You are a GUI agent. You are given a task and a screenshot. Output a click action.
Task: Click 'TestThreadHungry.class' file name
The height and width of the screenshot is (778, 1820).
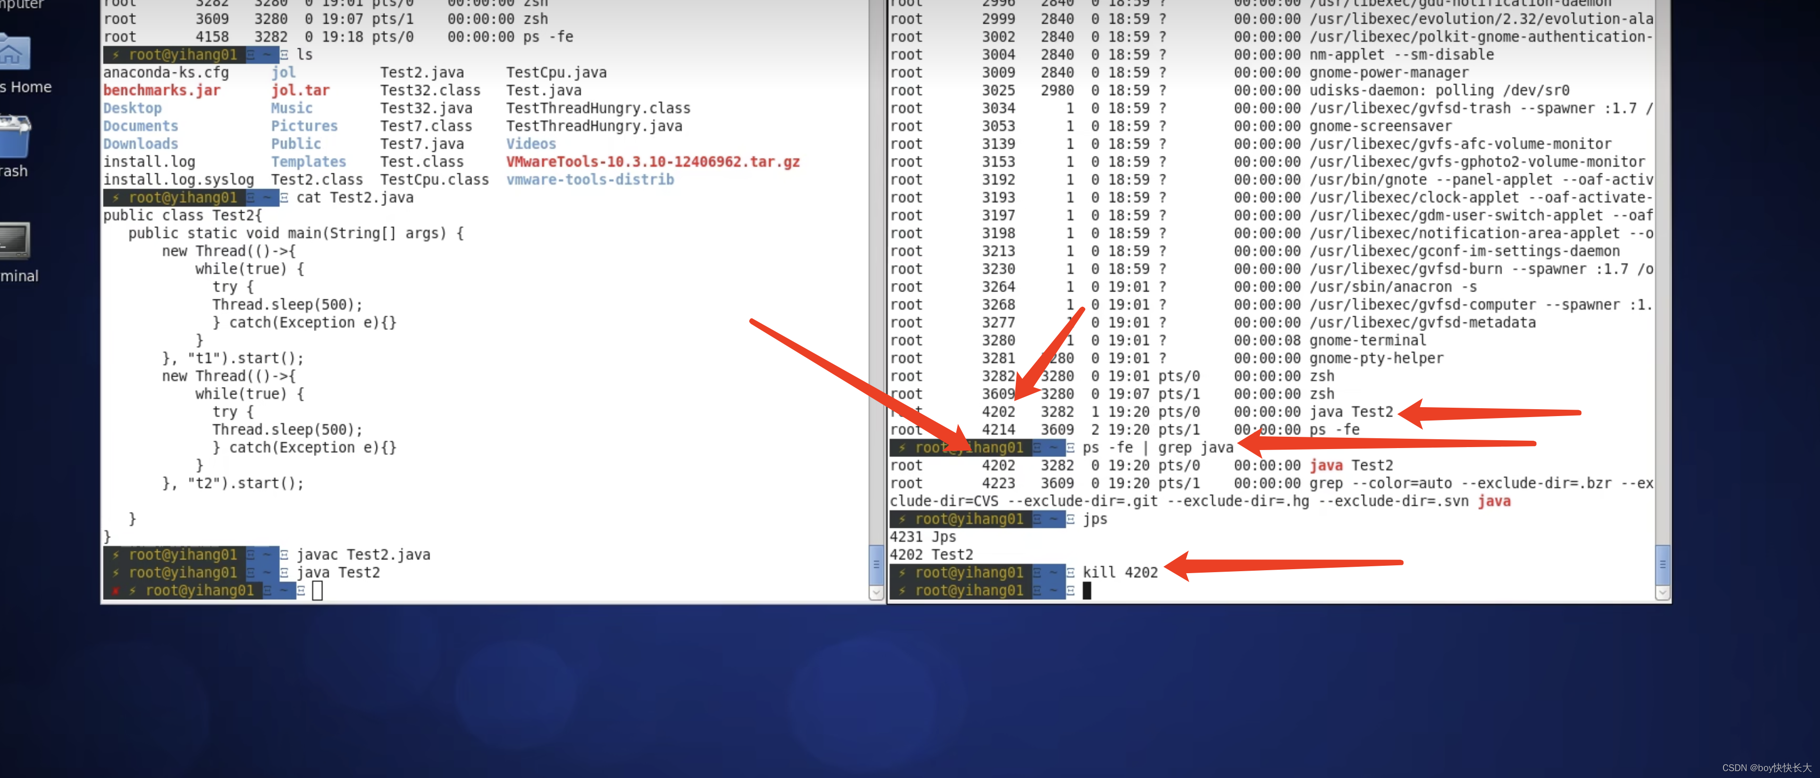click(x=598, y=108)
